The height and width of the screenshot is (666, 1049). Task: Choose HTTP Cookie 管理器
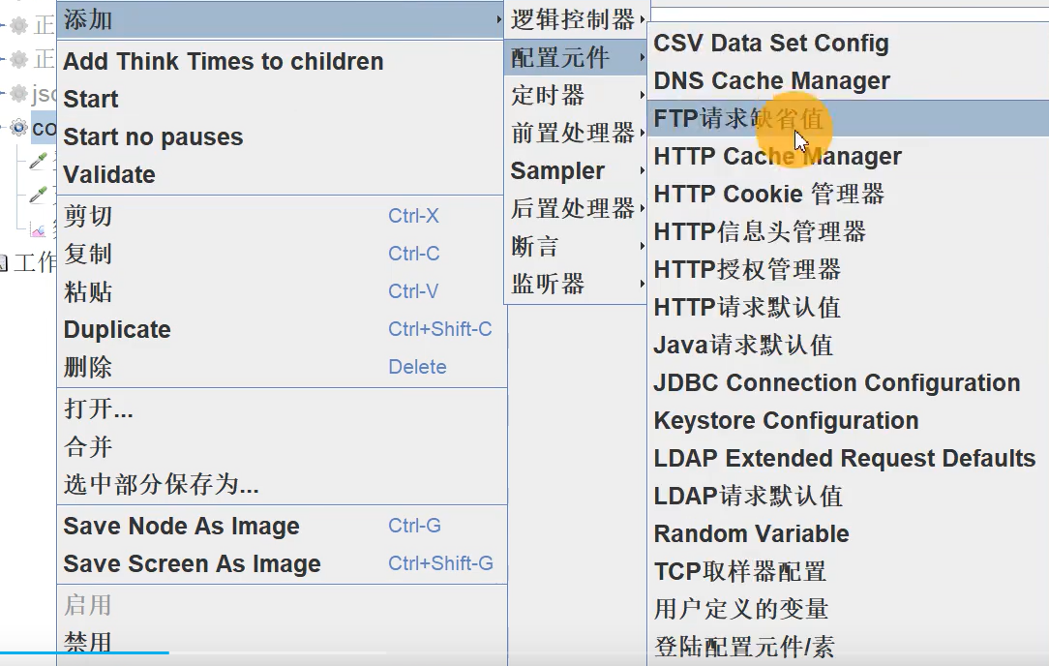click(x=768, y=195)
